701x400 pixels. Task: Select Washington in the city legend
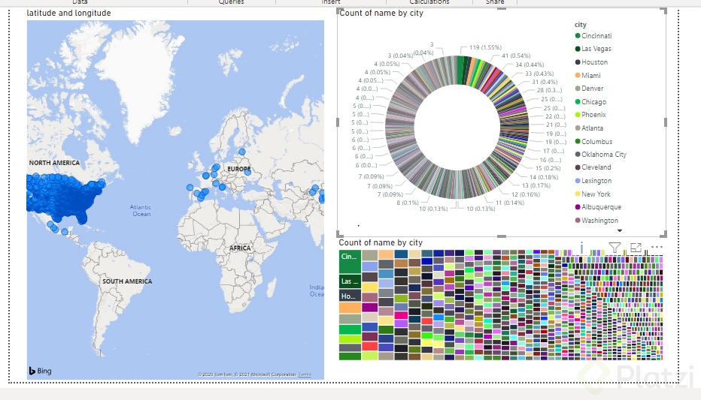[x=596, y=221]
